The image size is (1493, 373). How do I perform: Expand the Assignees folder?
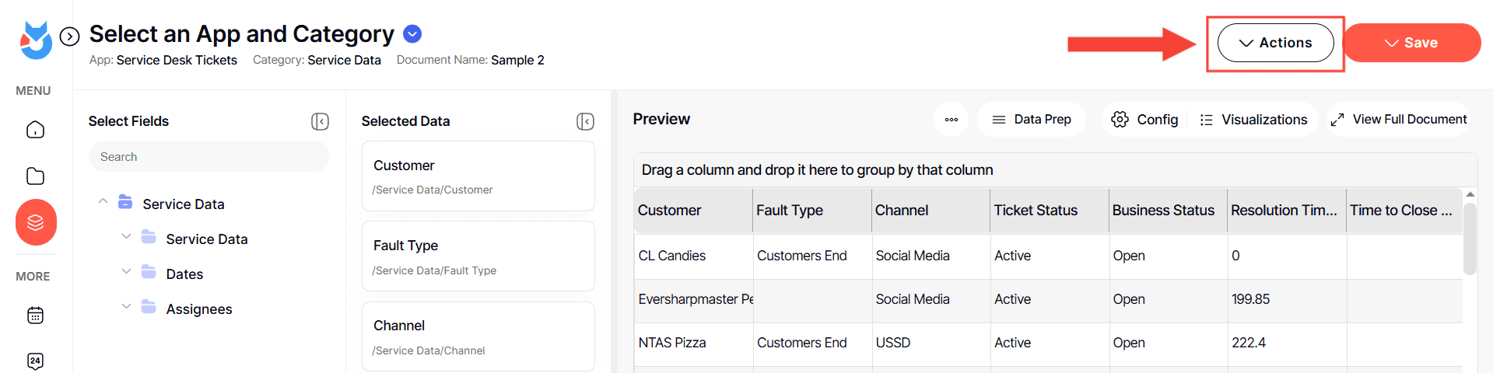(126, 306)
